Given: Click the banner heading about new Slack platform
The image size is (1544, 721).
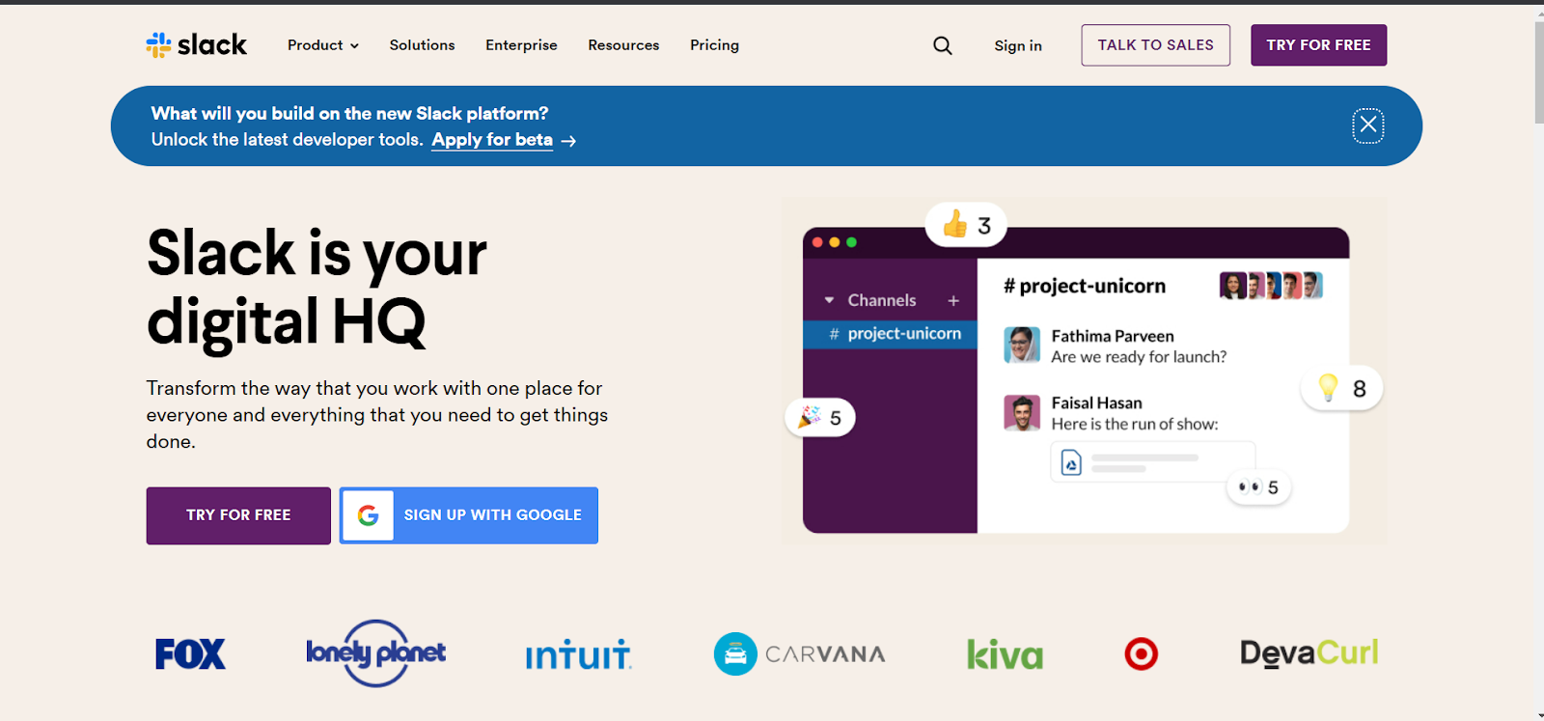Looking at the screenshot, I should pyautogui.click(x=349, y=114).
